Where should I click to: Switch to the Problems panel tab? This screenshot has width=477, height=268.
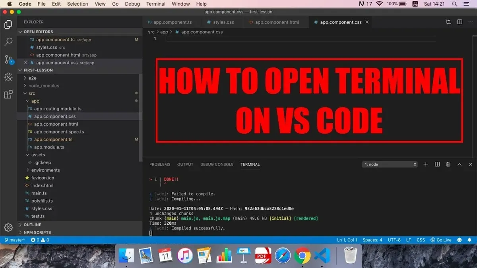point(160,164)
